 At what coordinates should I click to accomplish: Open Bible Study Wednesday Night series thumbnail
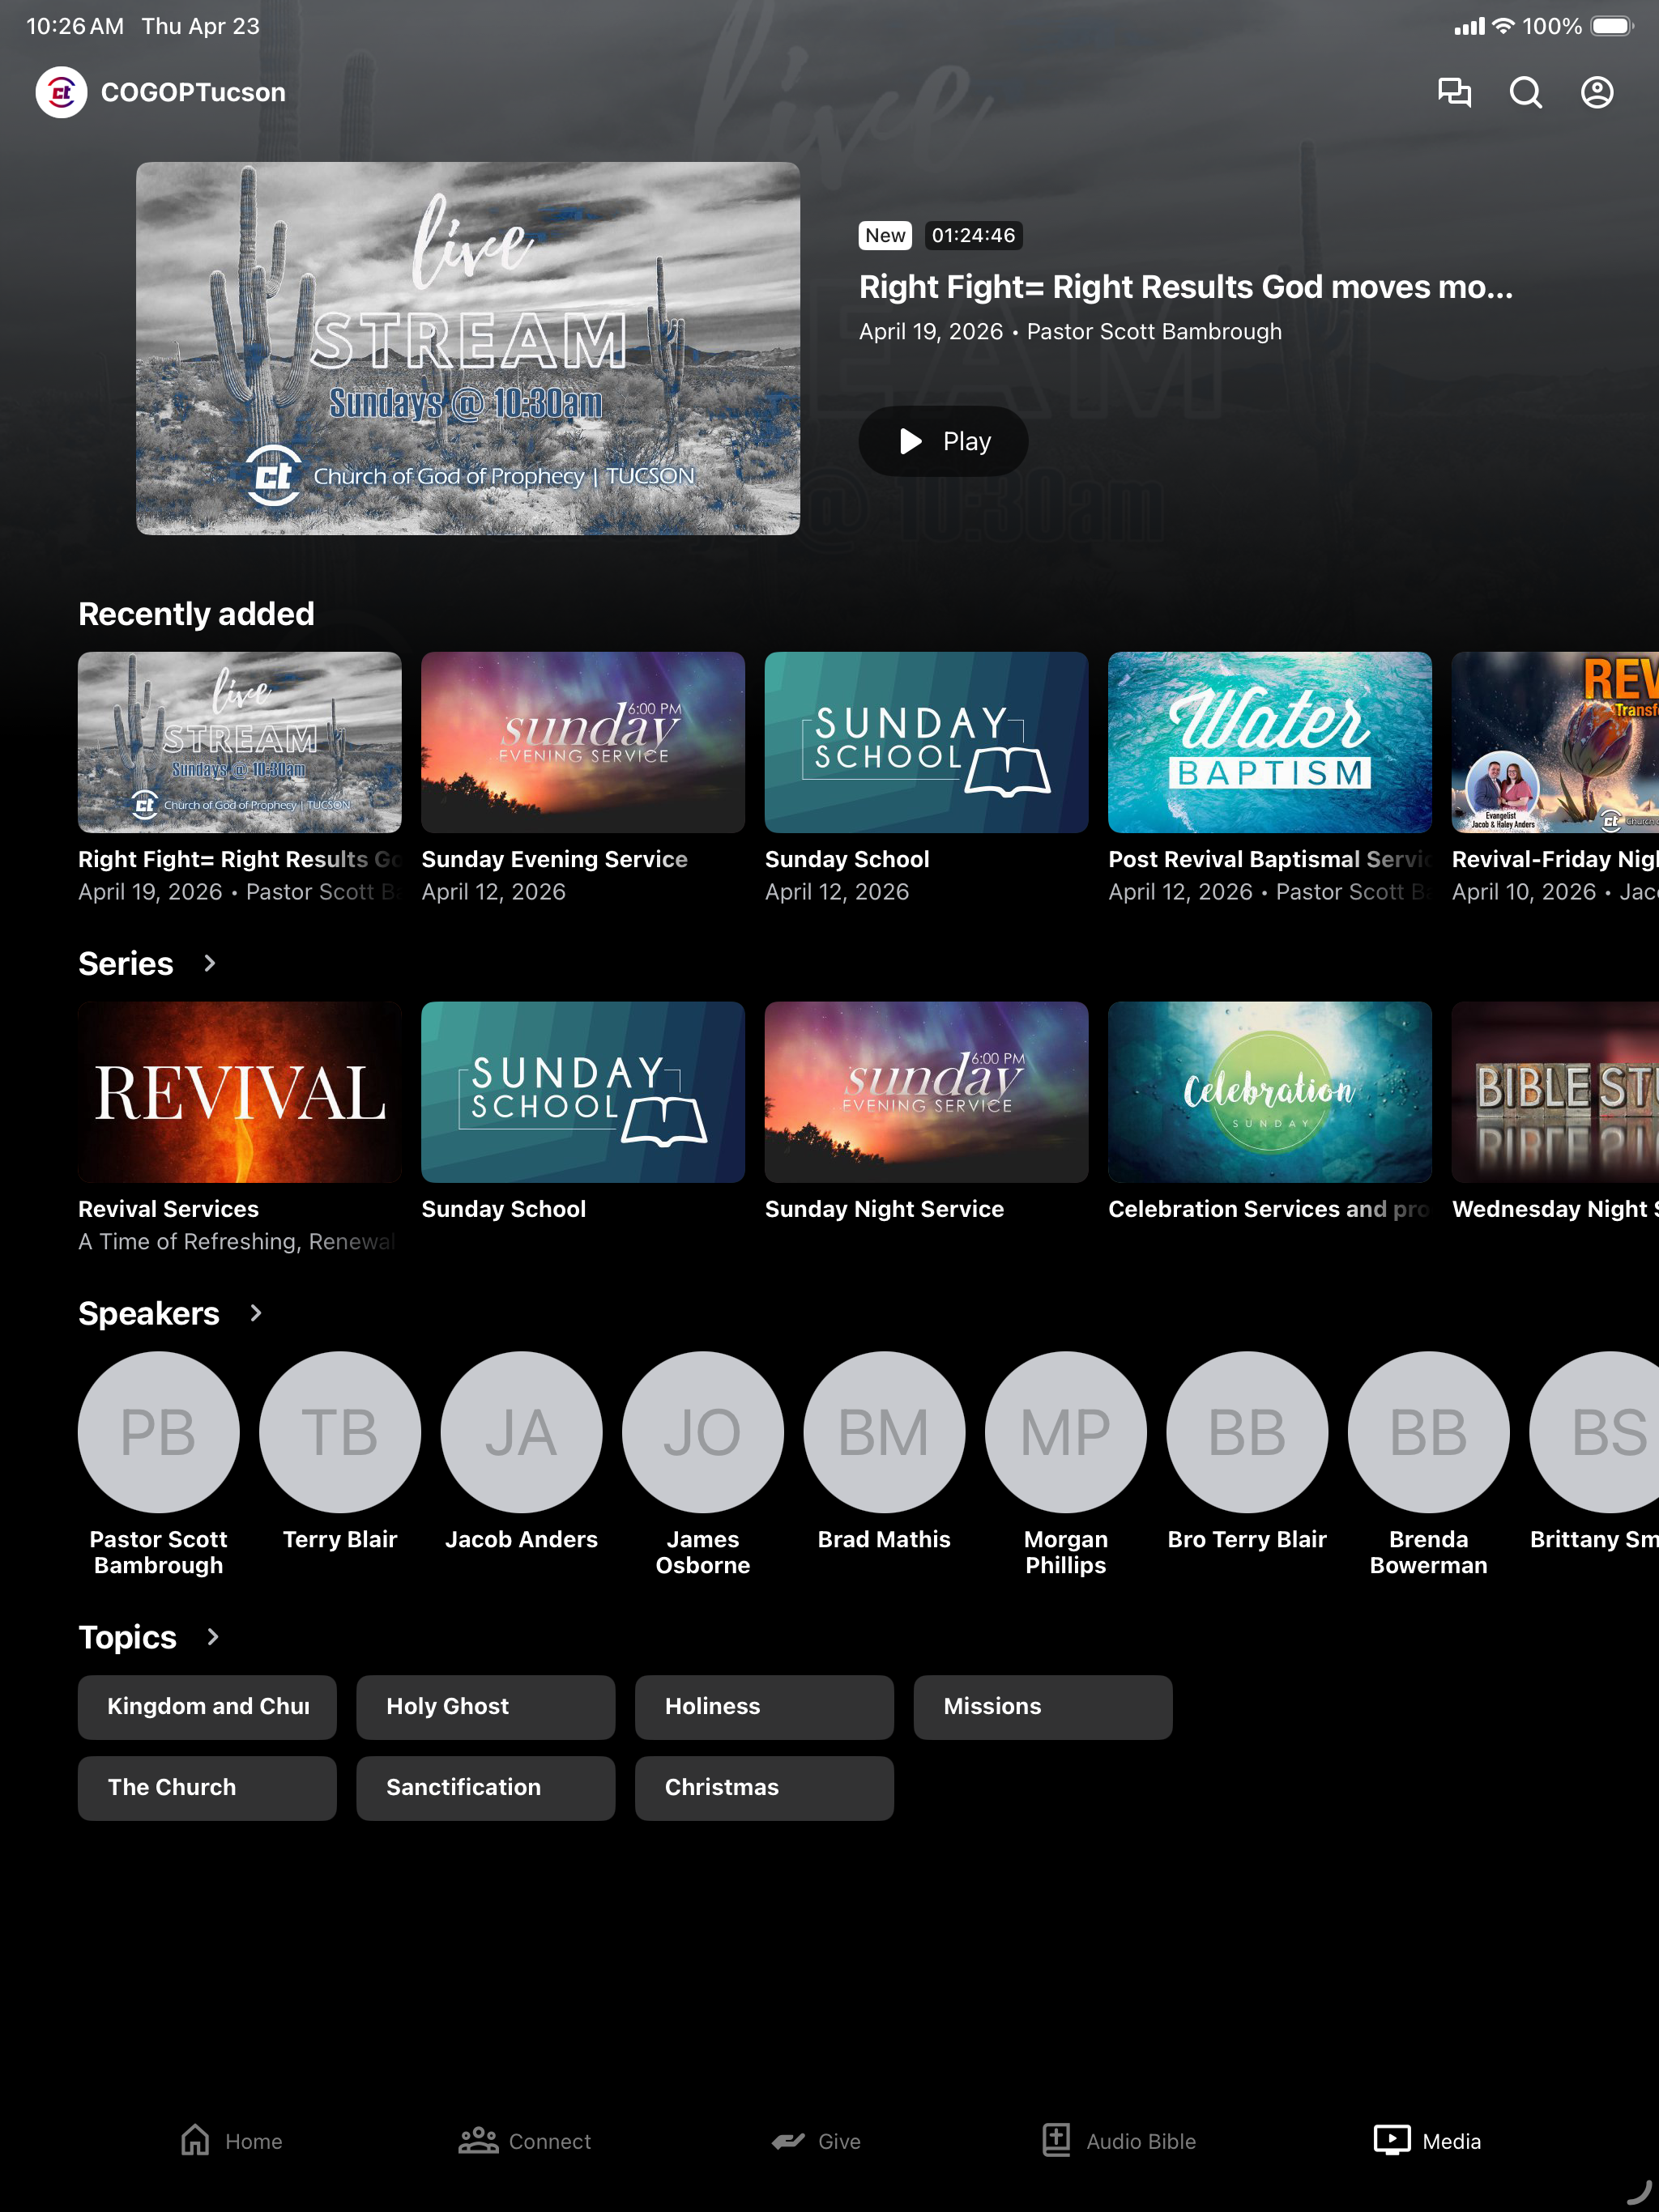tap(1555, 1092)
